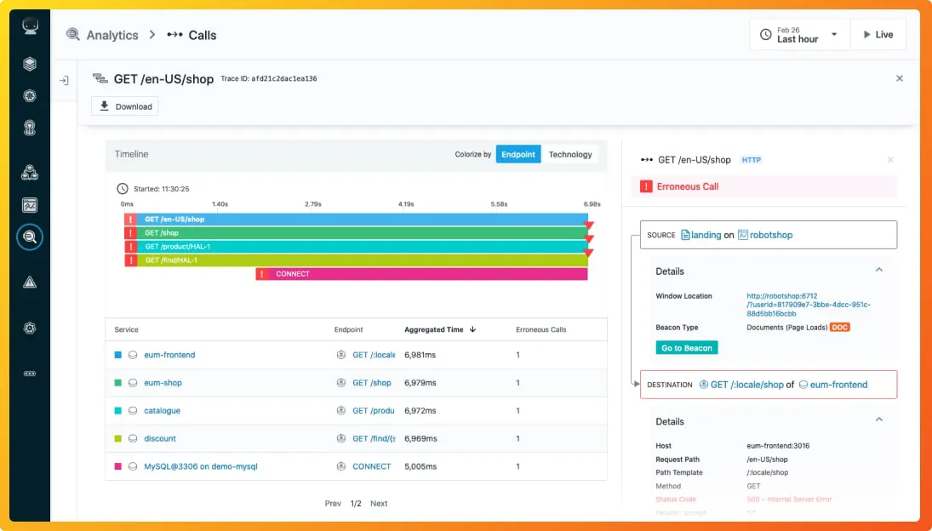The width and height of the screenshot is (932, 531).
Task: Open the Window Location URL link
Action: click(809, 305)
